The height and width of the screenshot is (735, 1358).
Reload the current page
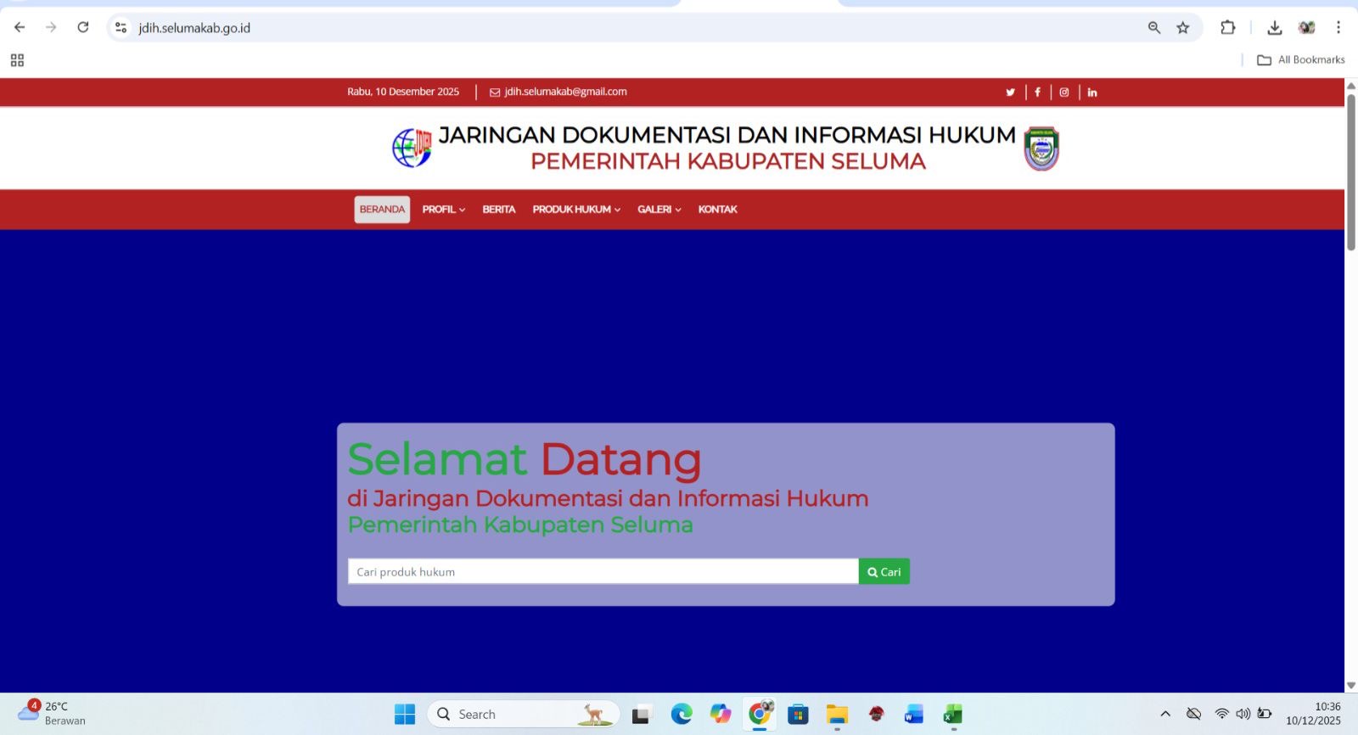[x=83, y=27]
